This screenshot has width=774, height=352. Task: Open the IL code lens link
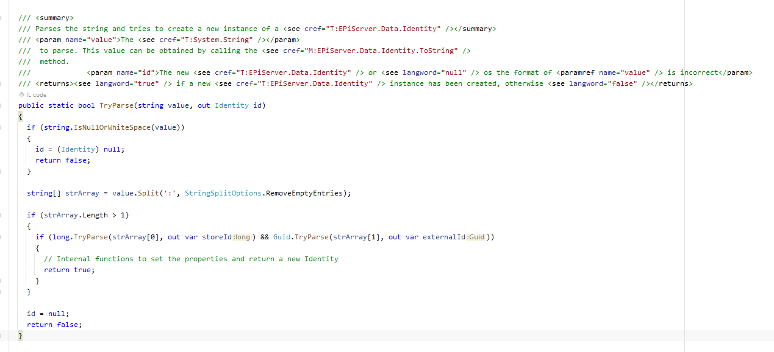click(x=35, y=95)
